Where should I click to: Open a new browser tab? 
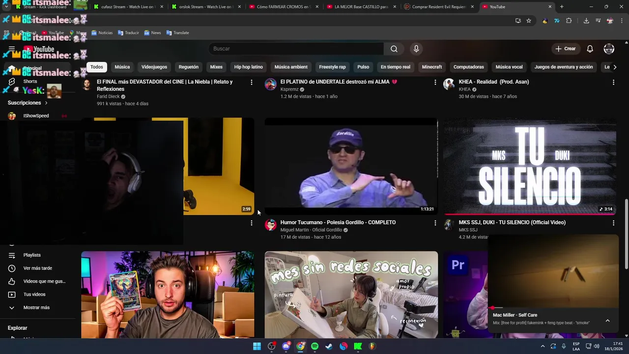point(562,7)
